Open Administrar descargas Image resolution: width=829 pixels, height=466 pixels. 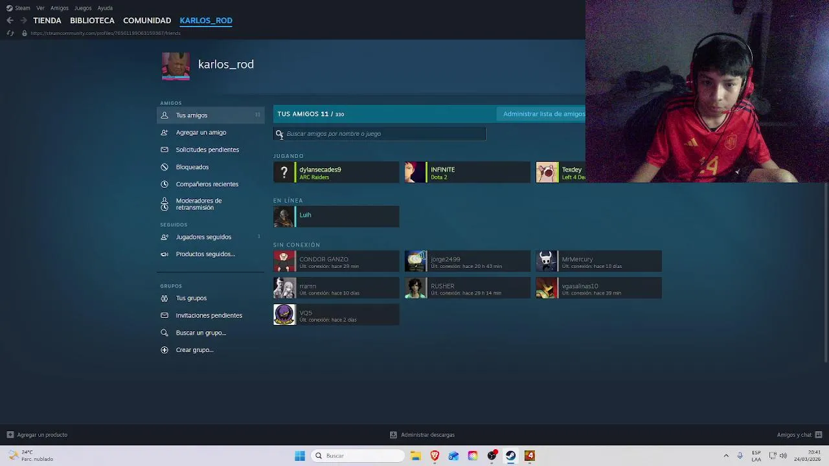422,435
